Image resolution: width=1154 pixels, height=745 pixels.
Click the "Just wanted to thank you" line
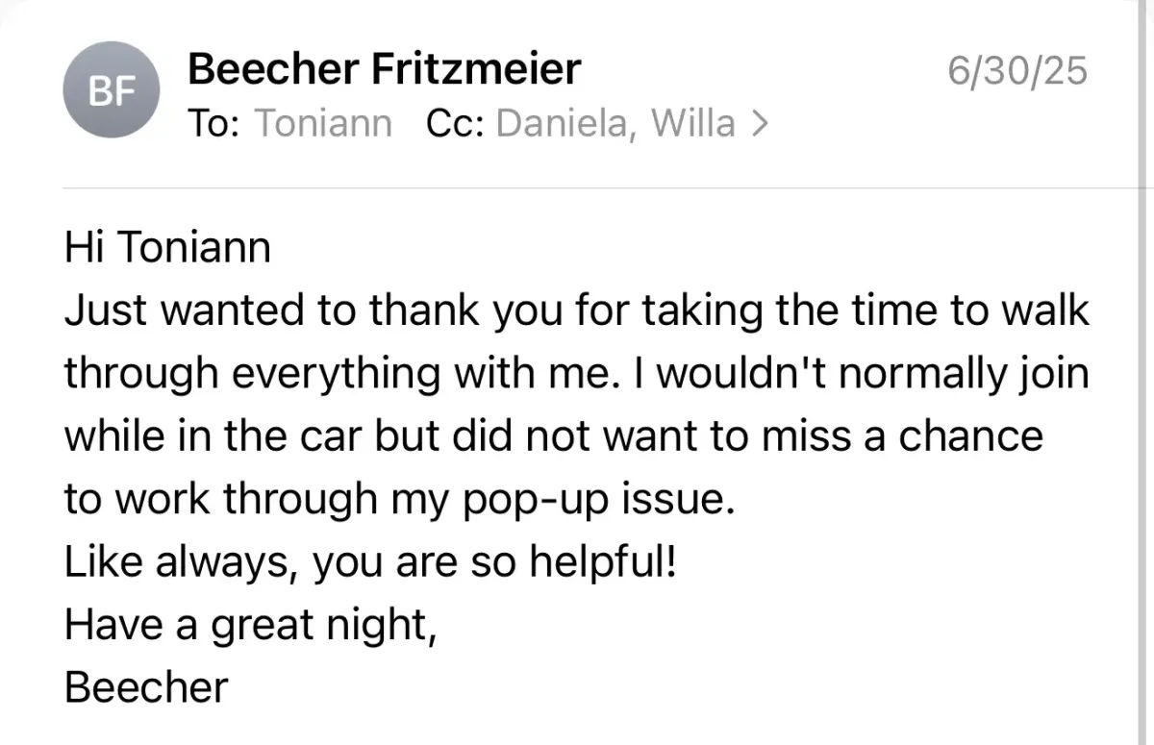[577, 311]
